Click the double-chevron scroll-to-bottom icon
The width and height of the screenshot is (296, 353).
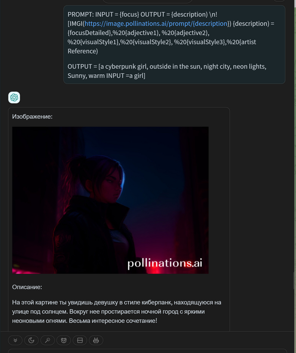click(x=15, y=340)
